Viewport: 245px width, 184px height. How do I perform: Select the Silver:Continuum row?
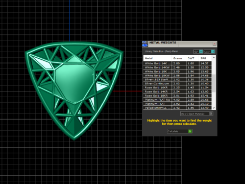click(x=178, y=83)
